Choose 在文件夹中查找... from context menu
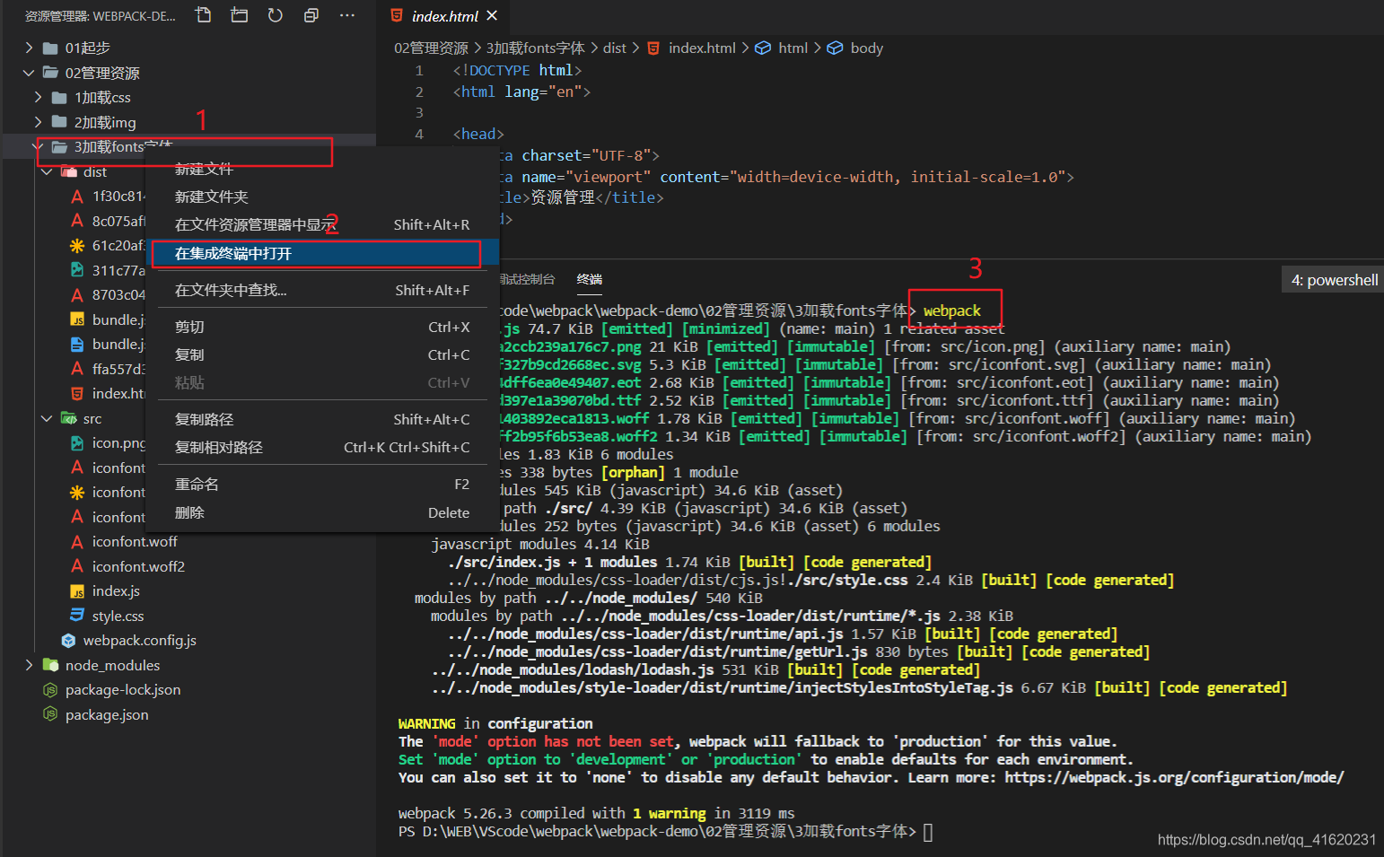This screenshot has height=857, width=1384. [323, 290]
